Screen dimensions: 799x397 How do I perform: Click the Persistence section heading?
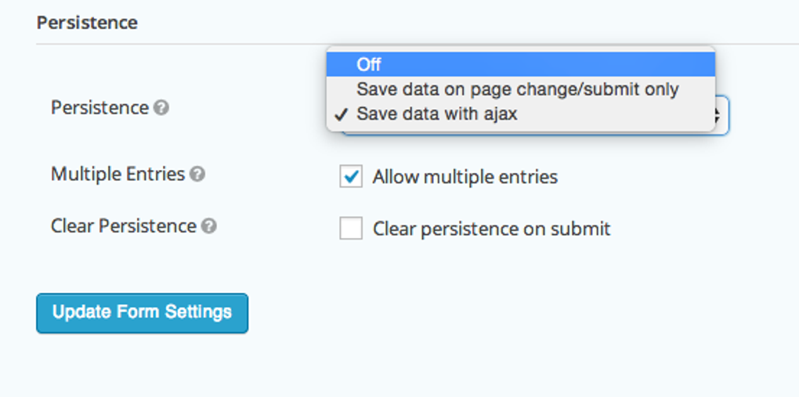(x=87, y=23)
